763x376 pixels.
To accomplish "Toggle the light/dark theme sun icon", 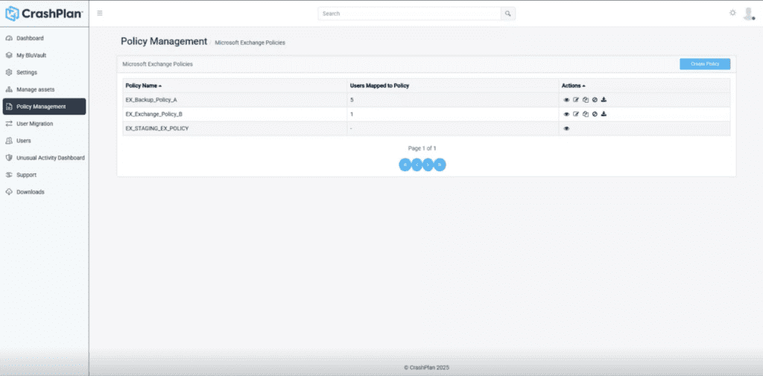I will click(732, 13).
